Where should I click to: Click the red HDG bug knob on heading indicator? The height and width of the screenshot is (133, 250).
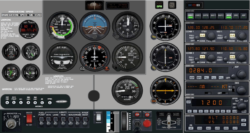(x=107, y=69)
